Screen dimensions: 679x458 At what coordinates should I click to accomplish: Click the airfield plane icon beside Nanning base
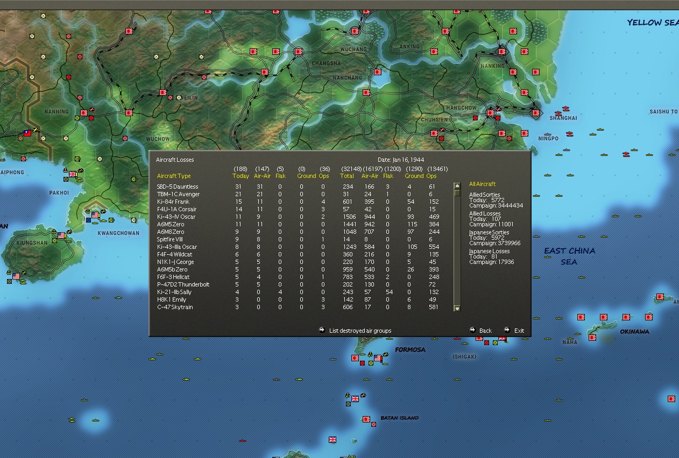pos(92,110)
